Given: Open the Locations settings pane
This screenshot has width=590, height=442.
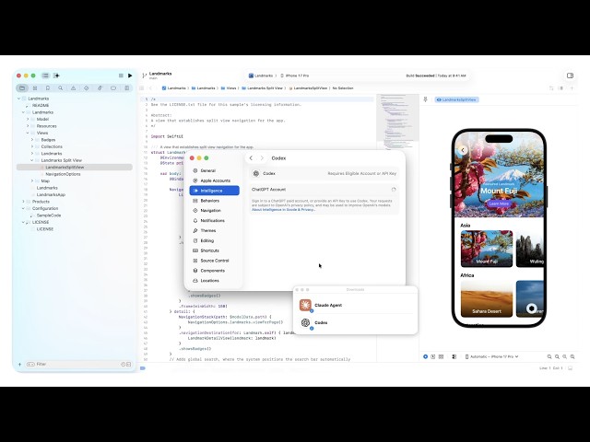Looking at the screenshot, I should point(214,281).
